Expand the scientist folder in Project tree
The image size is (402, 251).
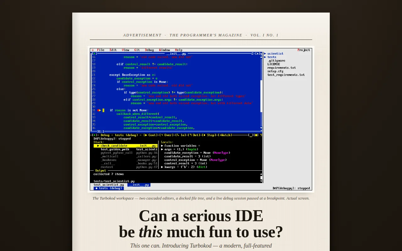click(265, 53)
